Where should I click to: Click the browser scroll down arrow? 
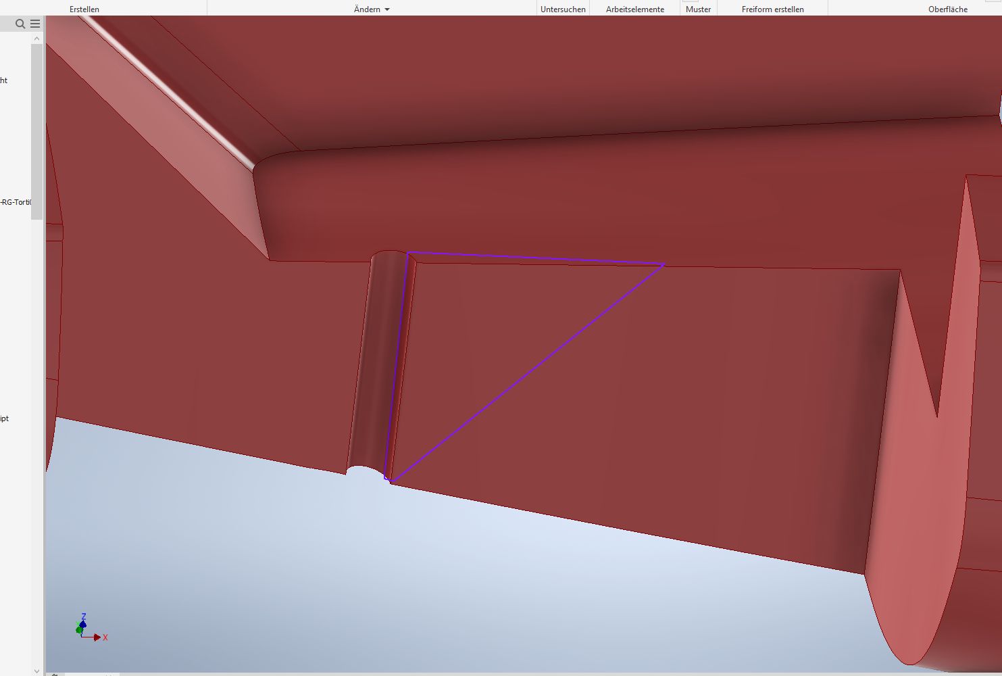point(37,671)
